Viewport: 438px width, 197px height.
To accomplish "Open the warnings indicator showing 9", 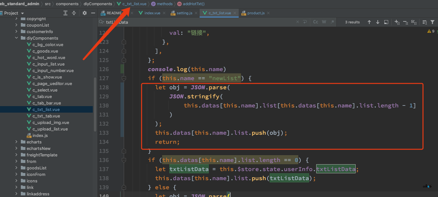I will [431, 31].
